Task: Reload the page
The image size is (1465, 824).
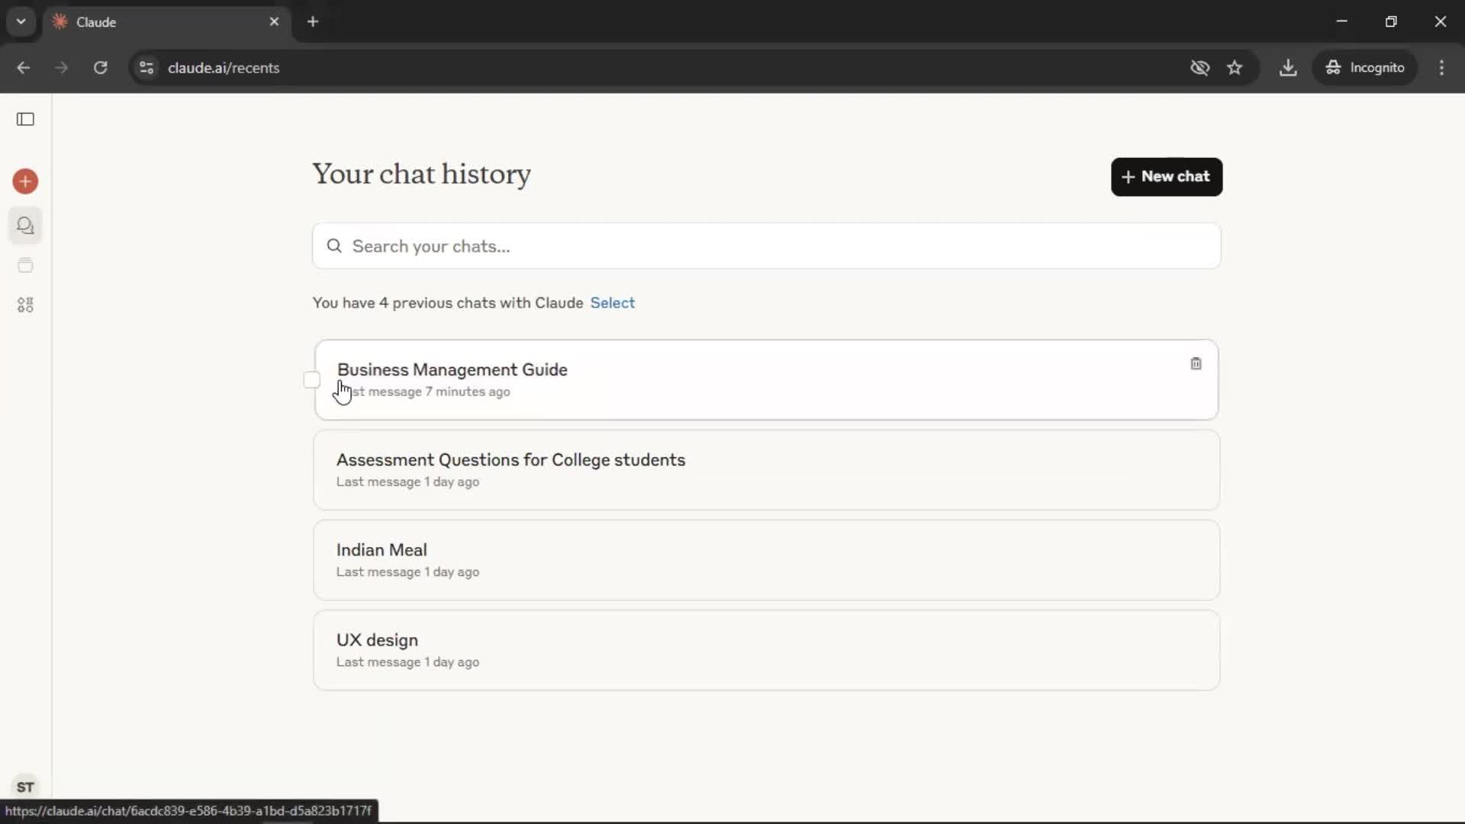Action: point(100,68)
